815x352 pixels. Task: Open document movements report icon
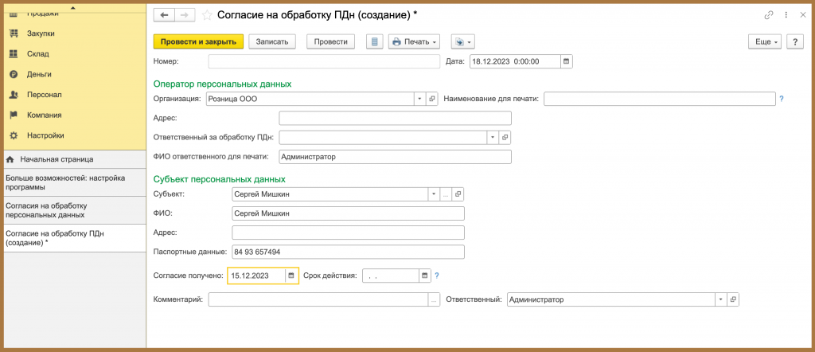coord(374,41)
